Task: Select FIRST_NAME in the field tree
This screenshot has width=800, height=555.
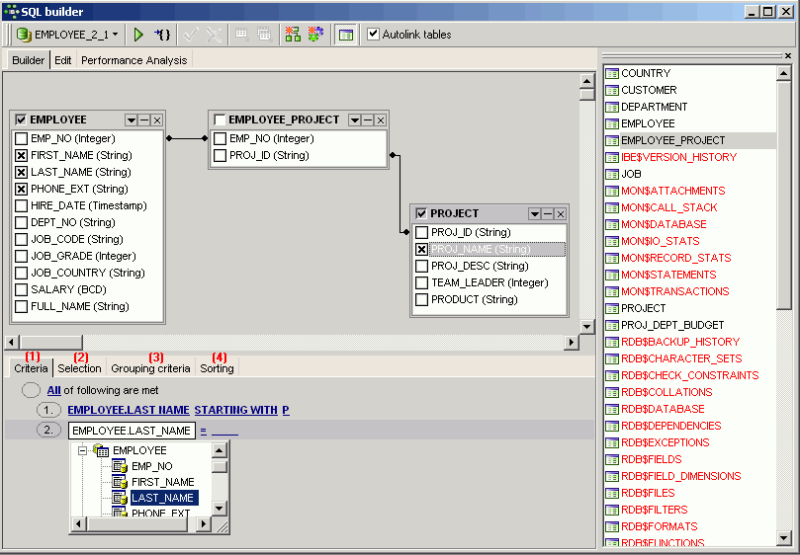Action: (x=162, y=482)
